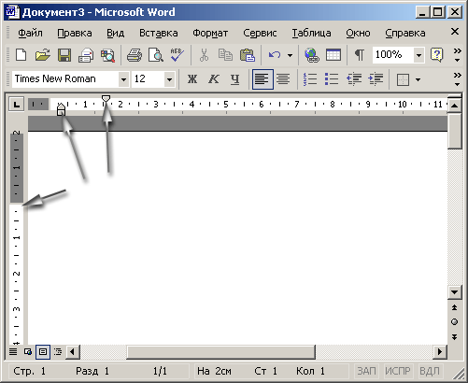Jump to previous page double-arrow button
The image size is (468, 383).
click(x=455, y=307)
